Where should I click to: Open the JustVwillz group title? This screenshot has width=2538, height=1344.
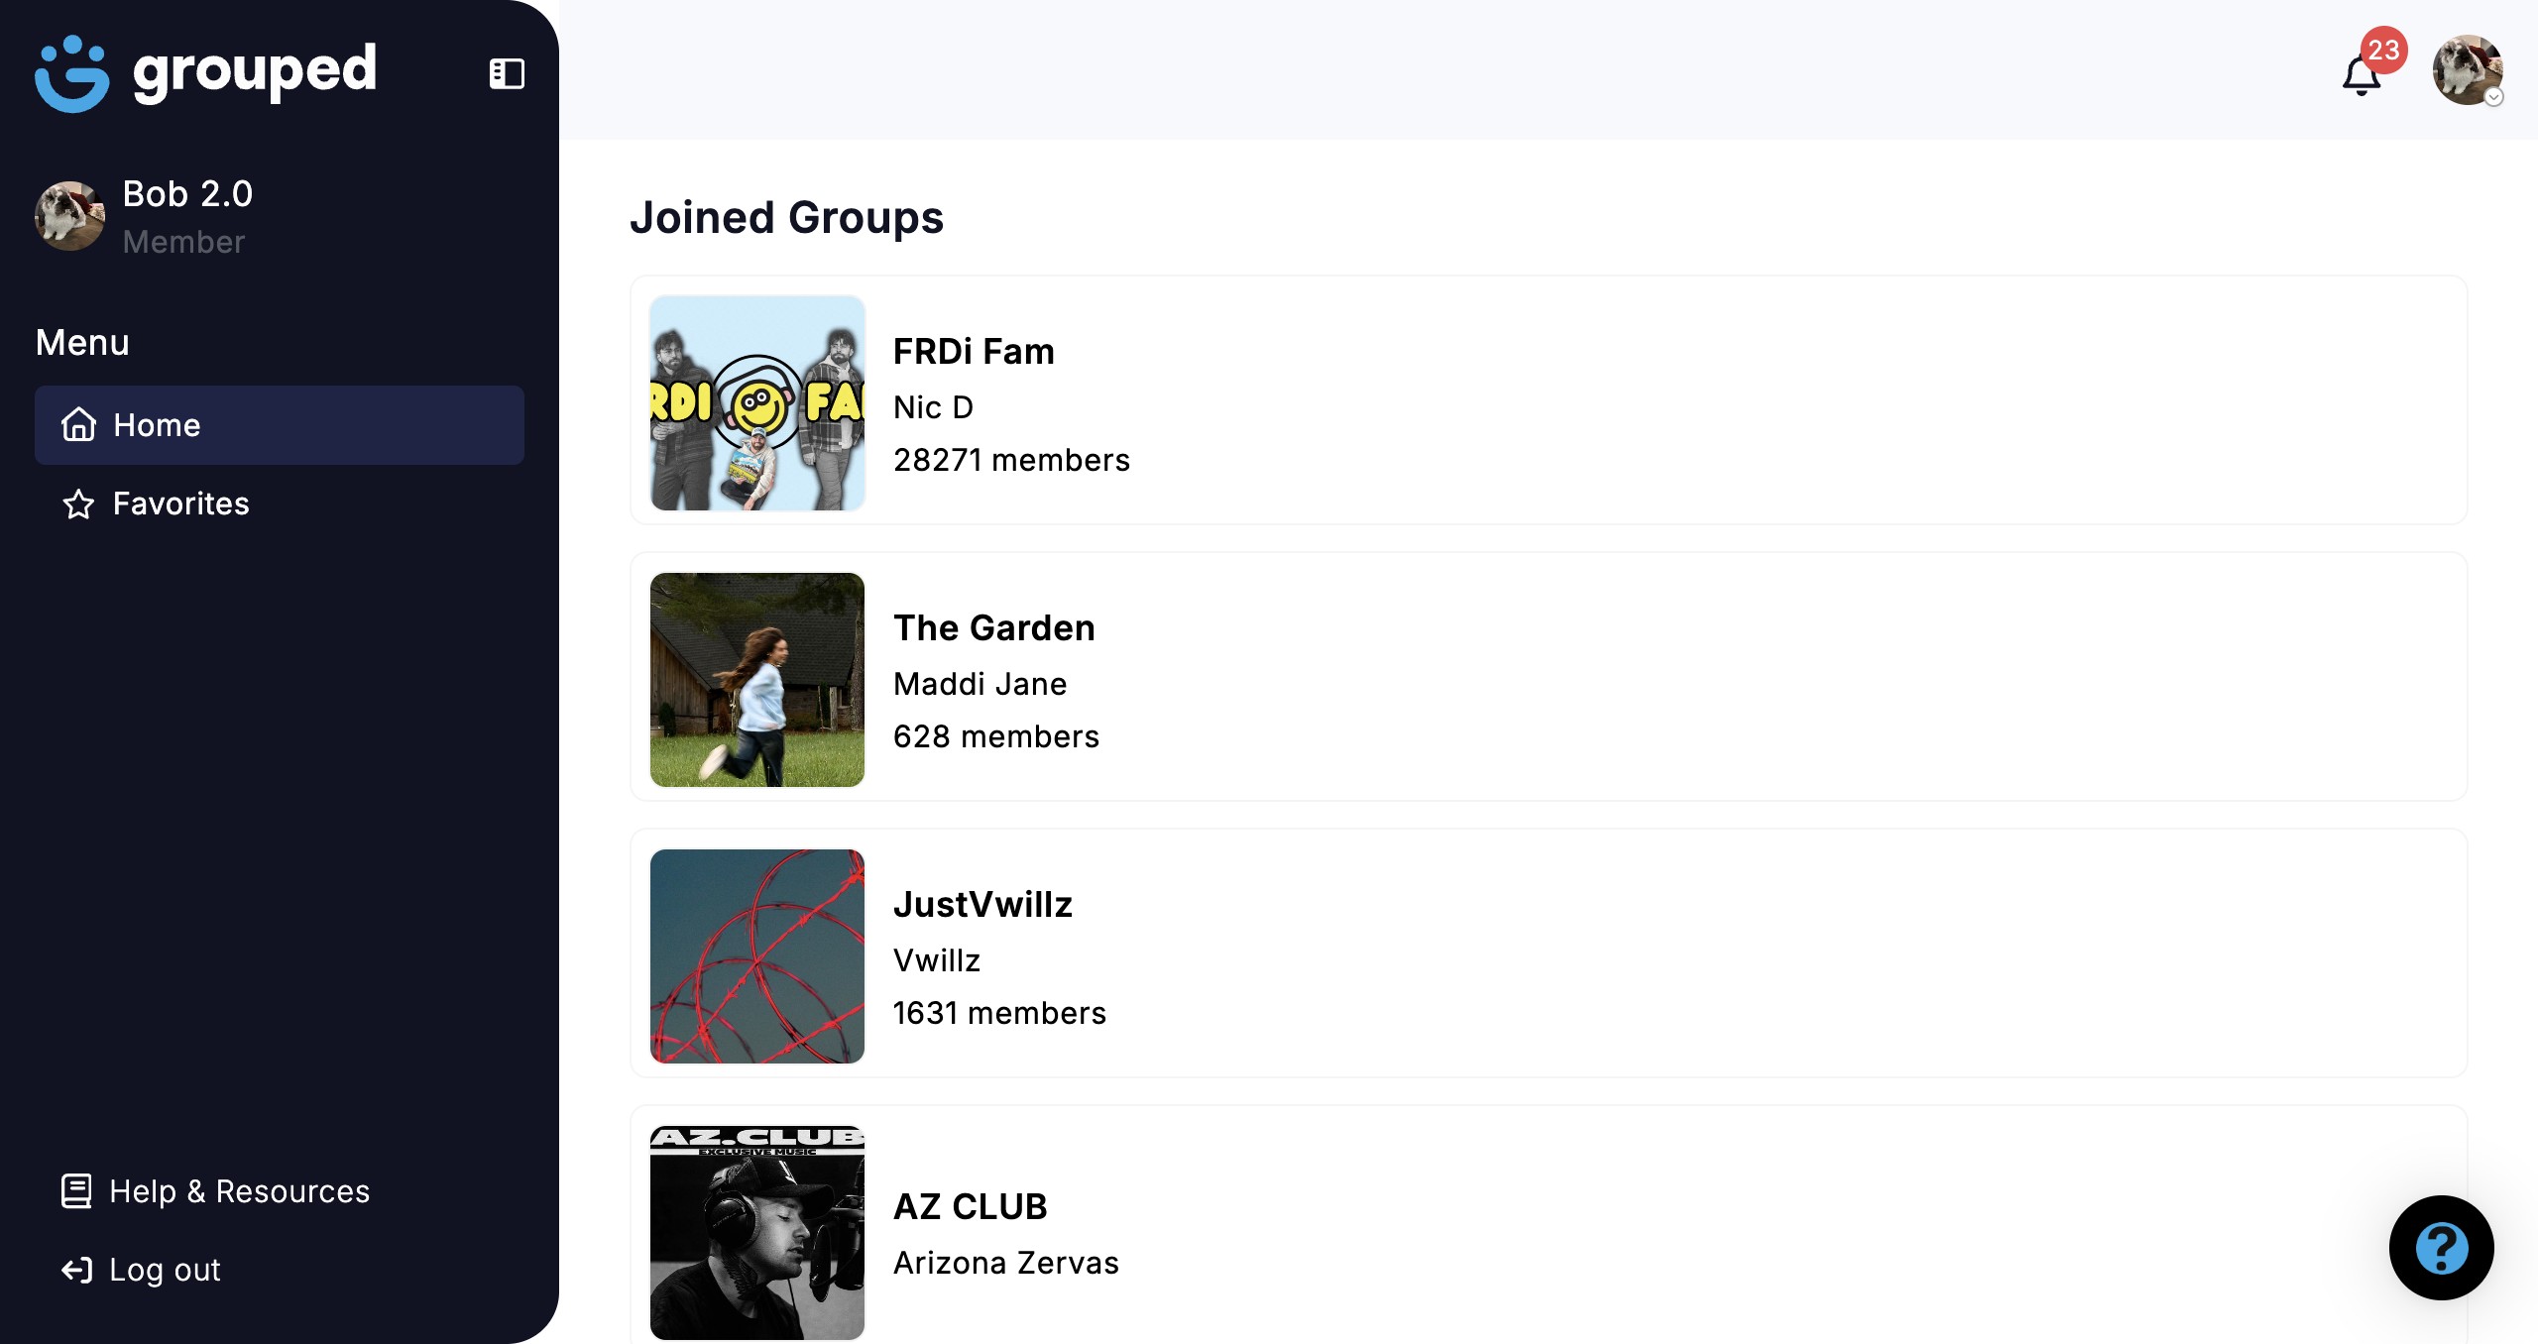click(x=982, y=905)
